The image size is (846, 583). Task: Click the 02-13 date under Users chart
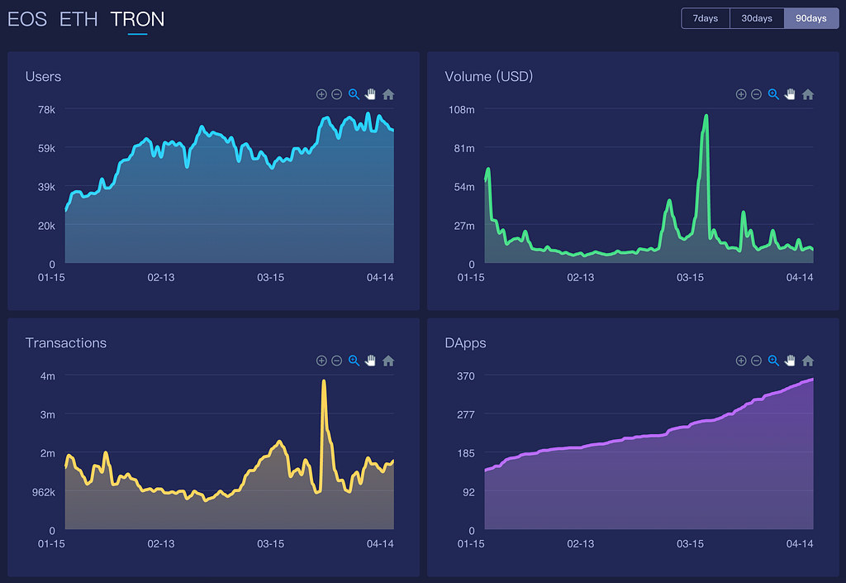161,278
